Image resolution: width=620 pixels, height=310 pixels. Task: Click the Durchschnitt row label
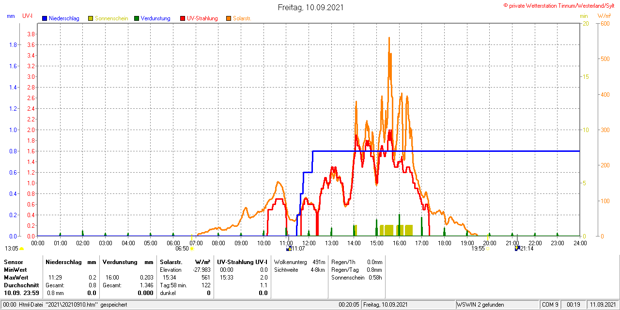coord(21,285)
